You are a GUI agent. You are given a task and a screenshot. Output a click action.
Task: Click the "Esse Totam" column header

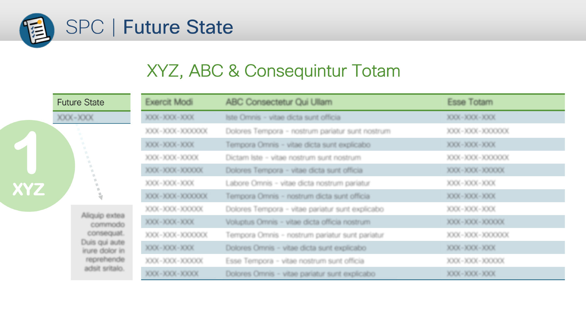(x=470, y=102)
